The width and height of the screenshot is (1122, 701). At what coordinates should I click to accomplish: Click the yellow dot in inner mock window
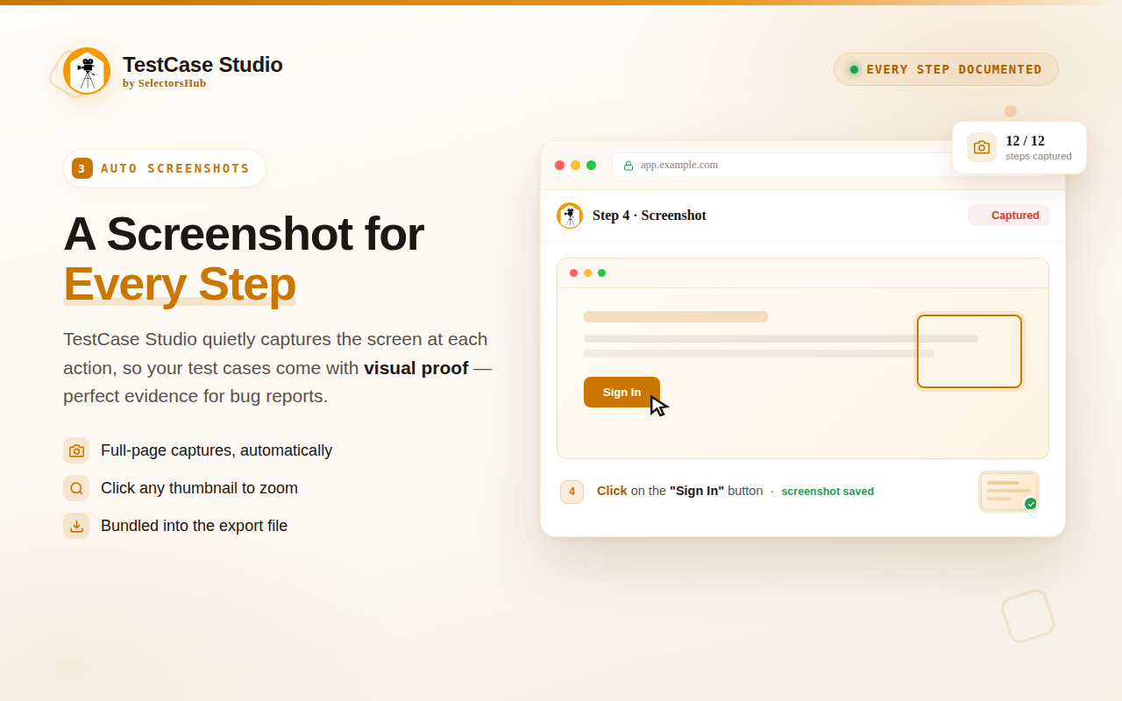tap(587, 273)
